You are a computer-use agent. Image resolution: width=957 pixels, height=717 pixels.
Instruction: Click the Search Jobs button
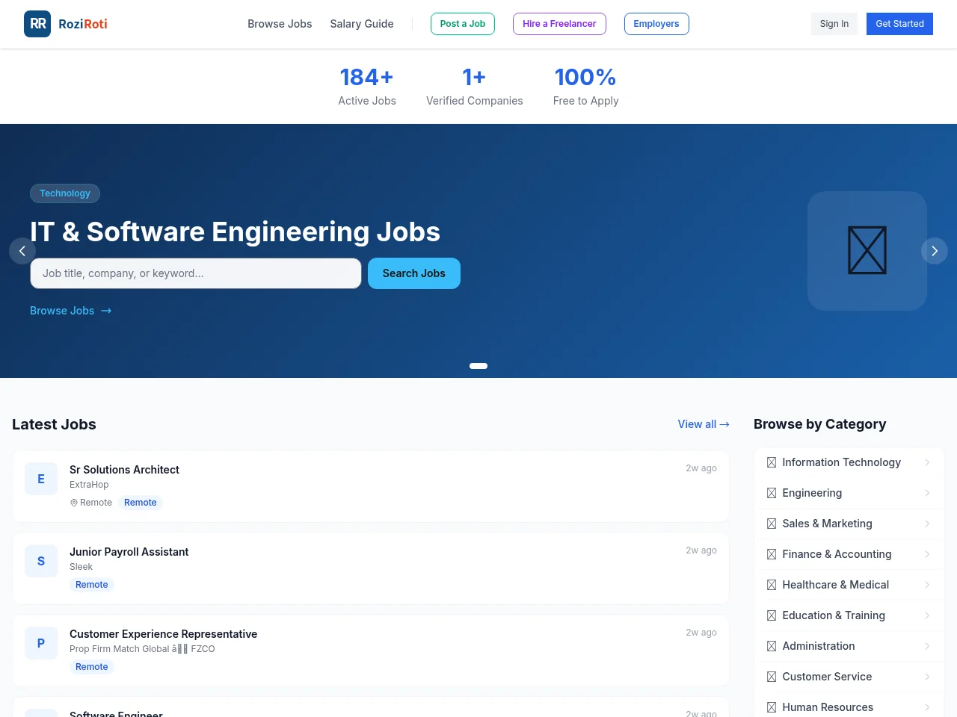coord(414,273)
